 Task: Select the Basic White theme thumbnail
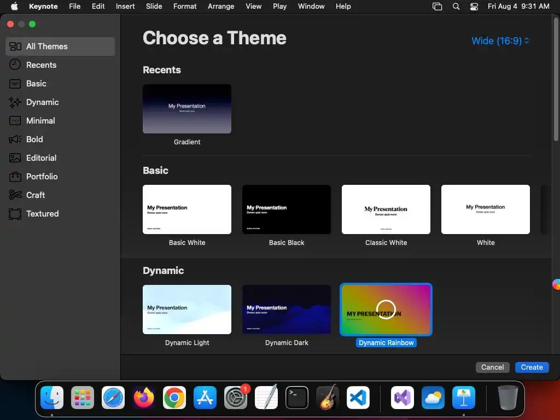point(187,209)
